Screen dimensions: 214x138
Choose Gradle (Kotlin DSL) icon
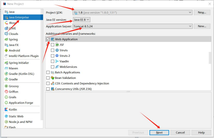point(6,74)
